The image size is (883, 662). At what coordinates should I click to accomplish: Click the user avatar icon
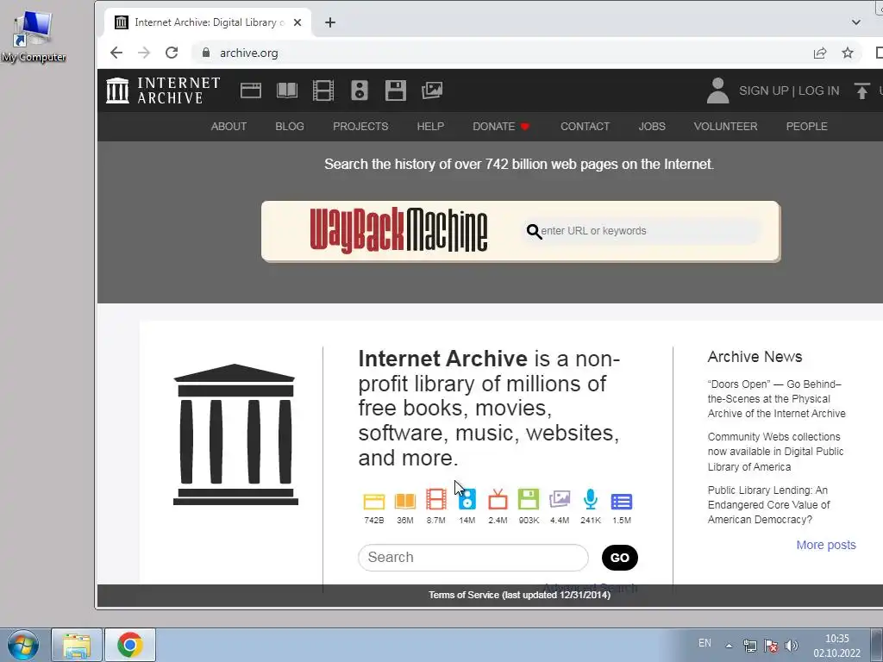pyautogui.click(x=717, y=91)
